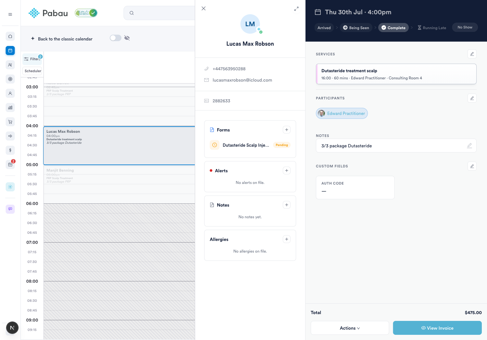
Task: Toggle the hidden-eye privacy icon
Action: tap(127, 38)
